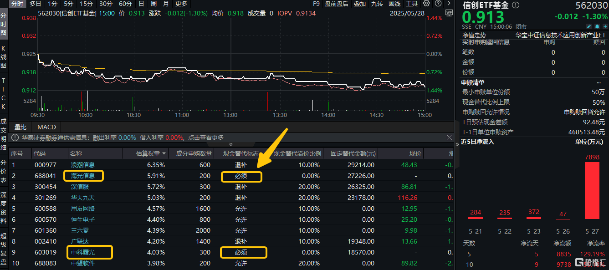Open the 净值走势 row
This screenshot has height=270, width=609.
pos(534,35)
